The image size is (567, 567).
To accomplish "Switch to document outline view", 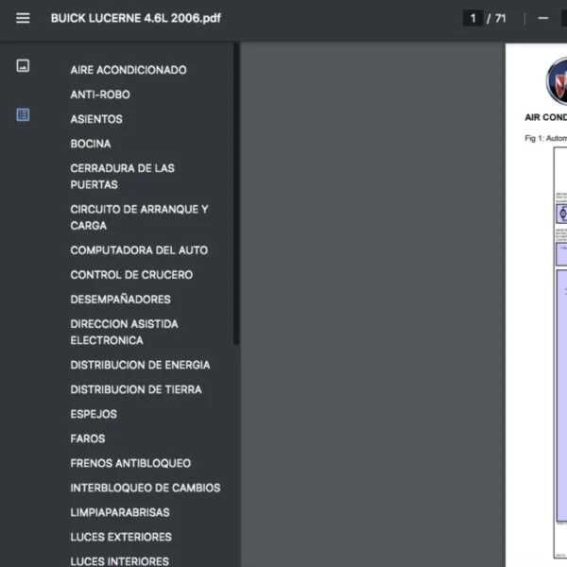I will 23,115.
